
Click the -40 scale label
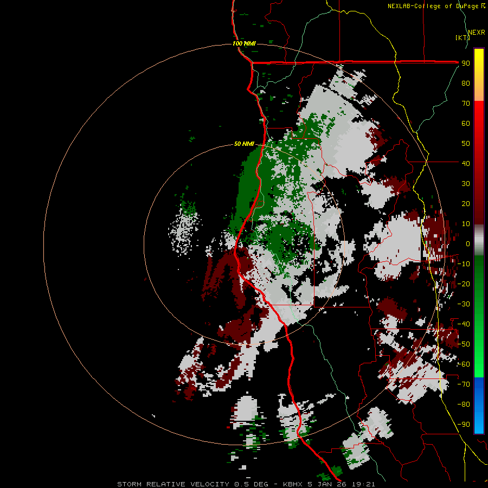pos(464,324)
